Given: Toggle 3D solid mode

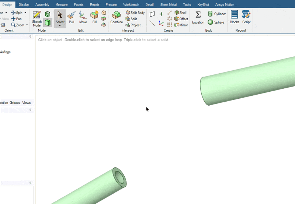Looking at the screenshot, I should tap(48, 22).
